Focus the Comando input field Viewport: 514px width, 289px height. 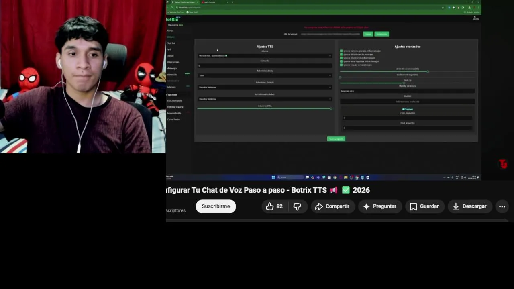[x=265, y=65]
